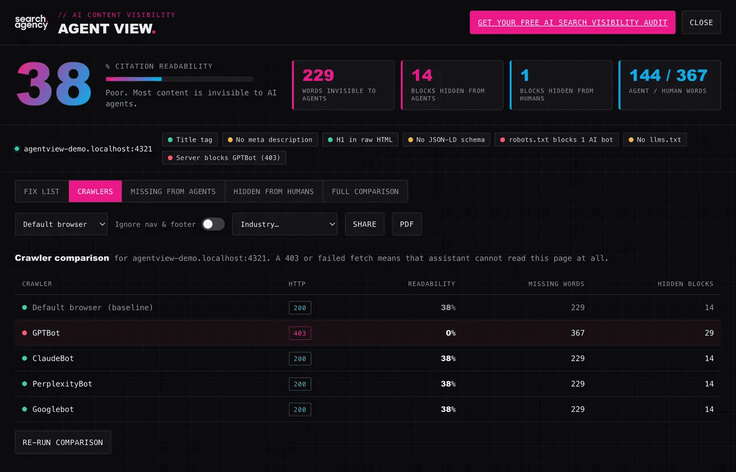Click the red status dot beside GPTBot
Viewport: 736px width, 472px height.
pyautogui.click(x=25, y=333)
